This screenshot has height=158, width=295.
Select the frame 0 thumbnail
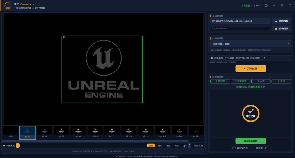(11, 132)
